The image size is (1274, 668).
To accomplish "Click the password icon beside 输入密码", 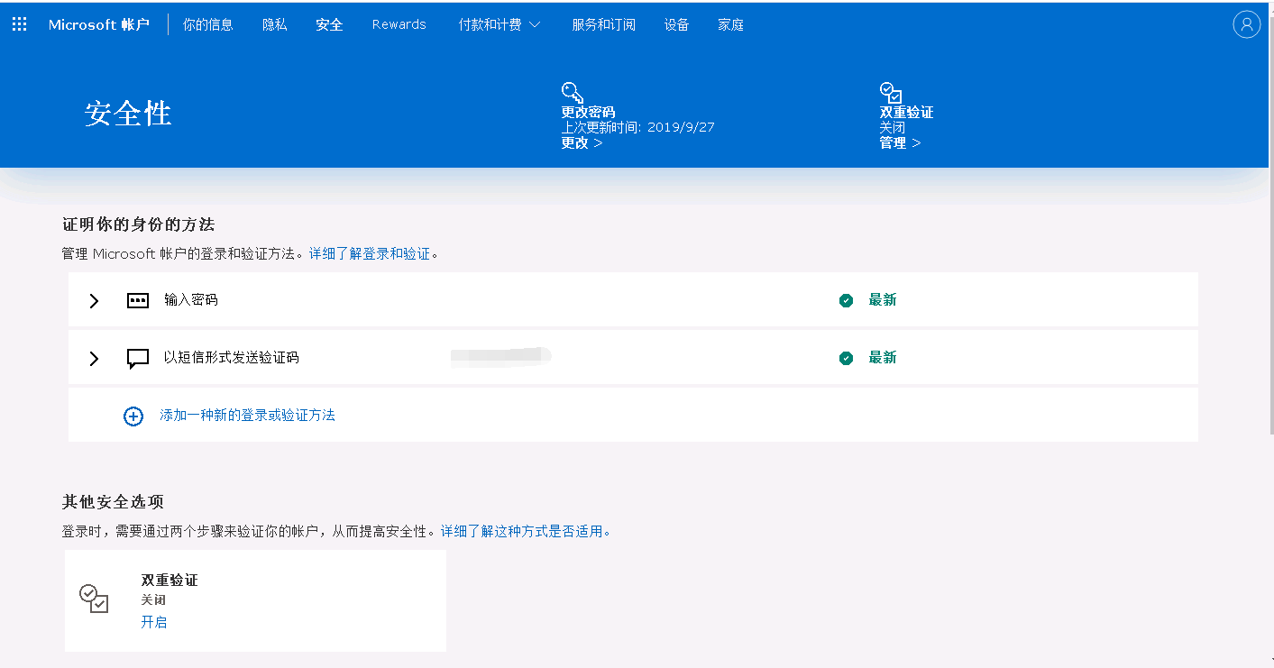I will [x=137, y=301].
